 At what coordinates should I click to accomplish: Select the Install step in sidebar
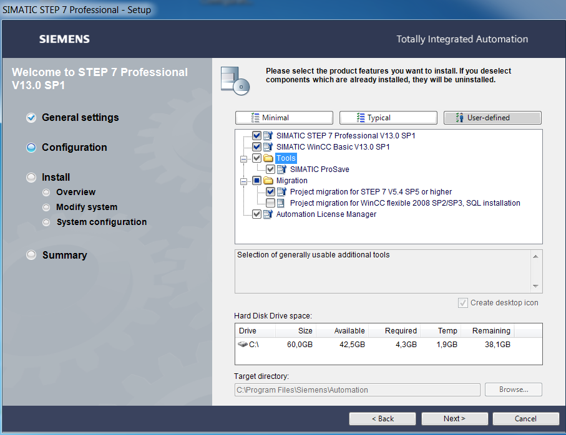click(x=48, y=178)
